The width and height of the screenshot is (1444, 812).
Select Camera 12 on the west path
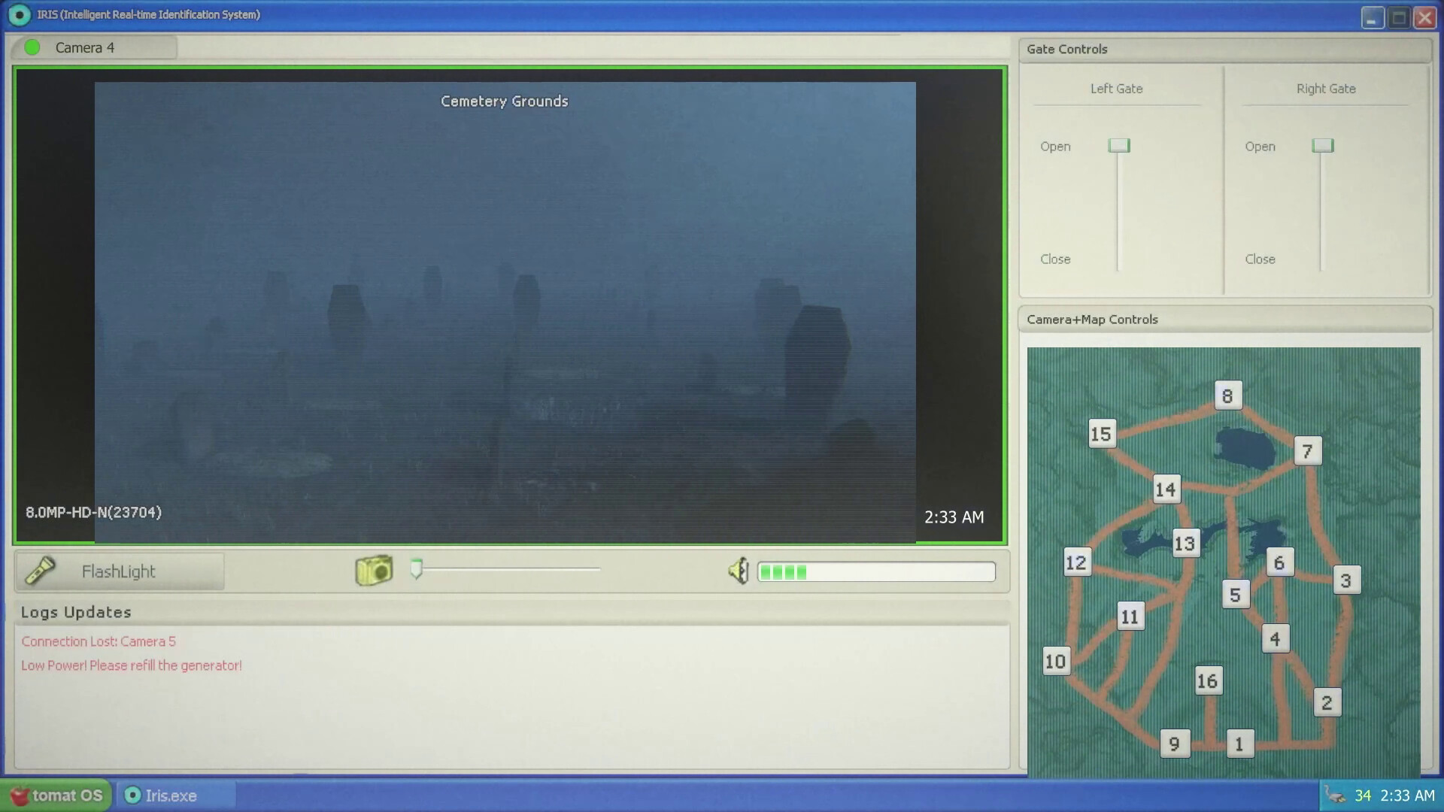point(1076,561)
